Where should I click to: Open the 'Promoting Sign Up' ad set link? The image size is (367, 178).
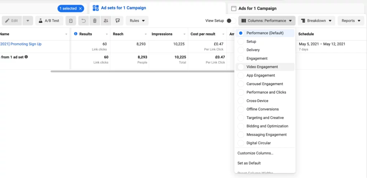21,44
